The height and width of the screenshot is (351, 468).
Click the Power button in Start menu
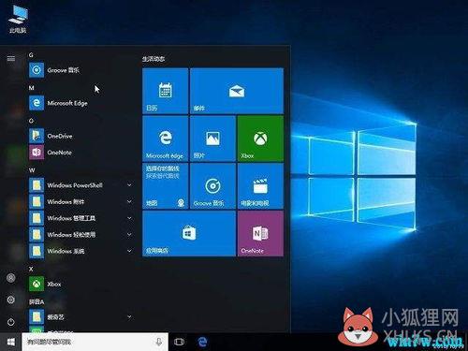point(11,322)
